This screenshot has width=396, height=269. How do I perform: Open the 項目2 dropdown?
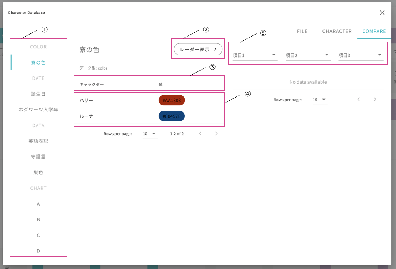point(308,55)
